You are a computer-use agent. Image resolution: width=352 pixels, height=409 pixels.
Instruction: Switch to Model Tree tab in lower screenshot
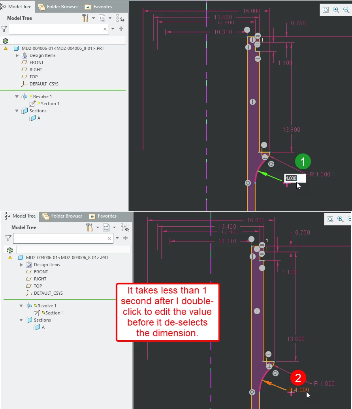click(20, 216)
